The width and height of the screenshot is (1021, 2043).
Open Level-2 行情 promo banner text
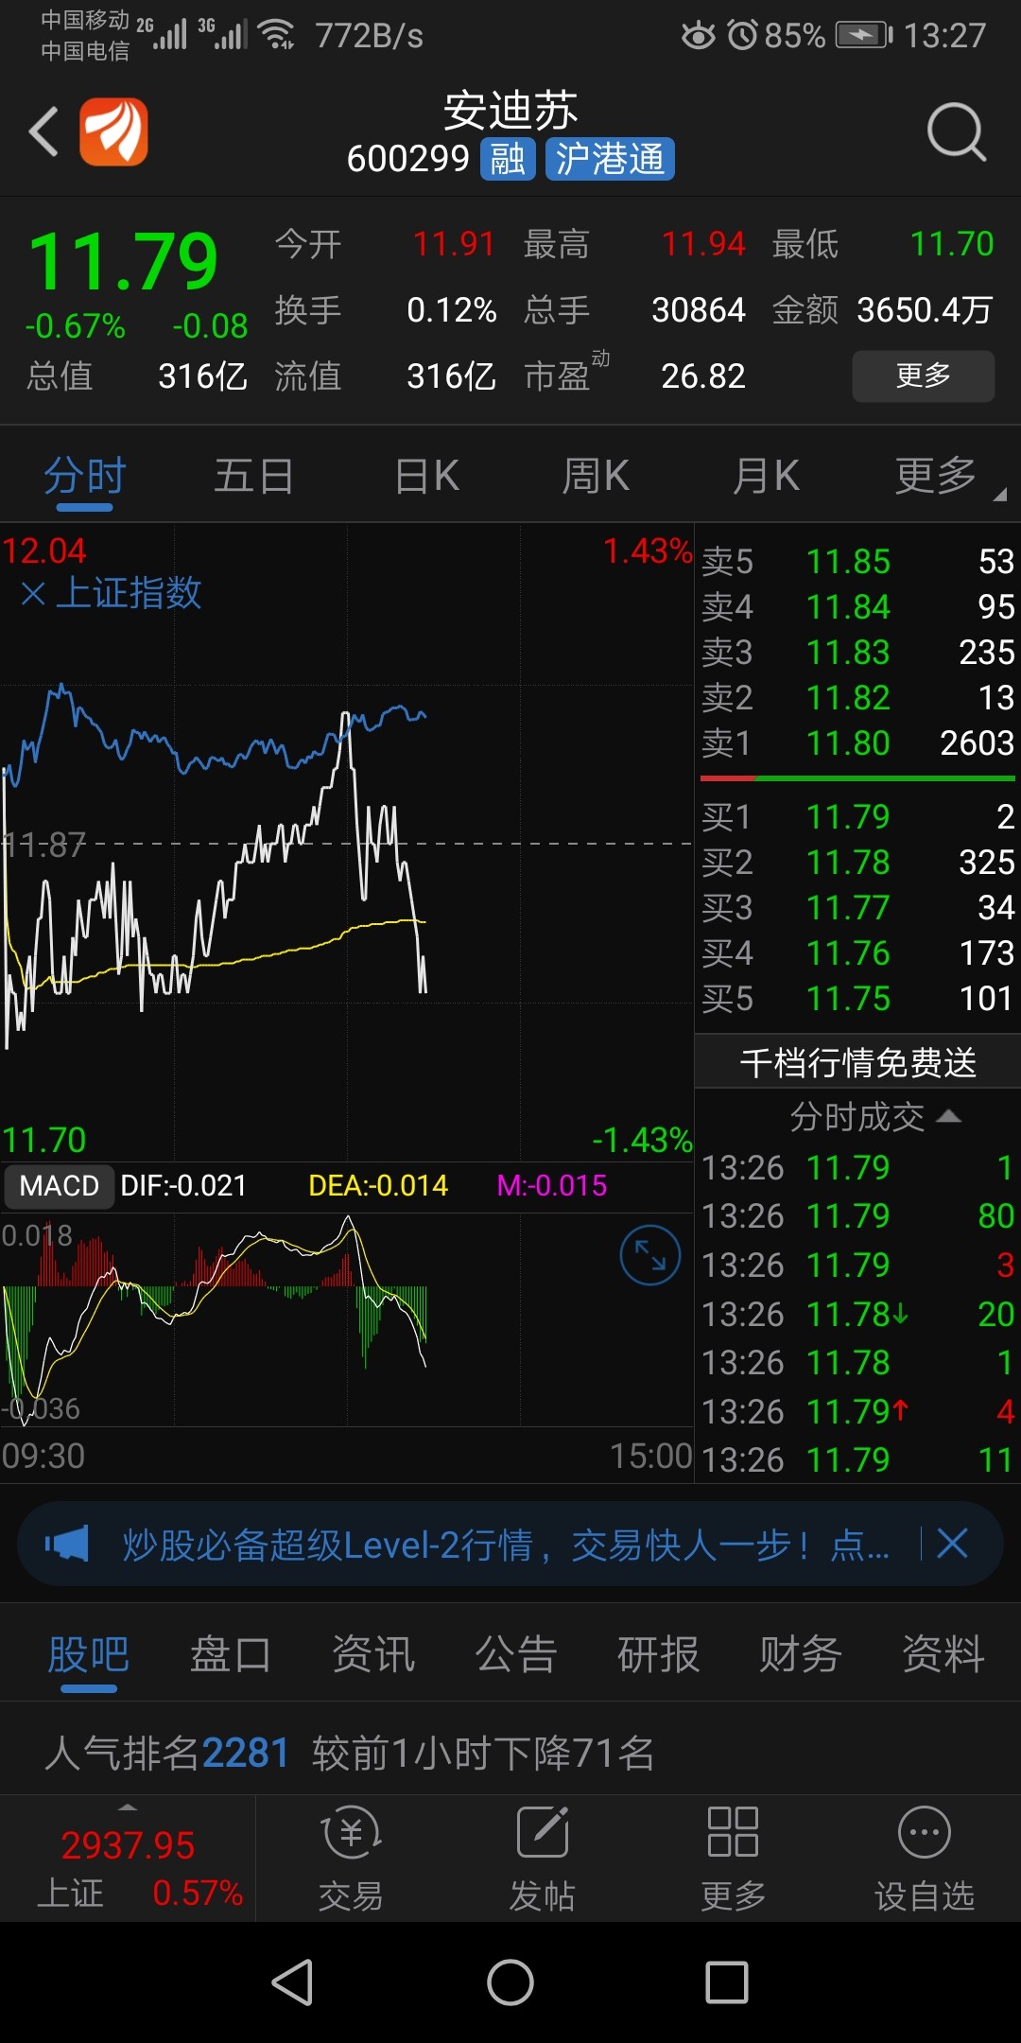pos(506,1545)
